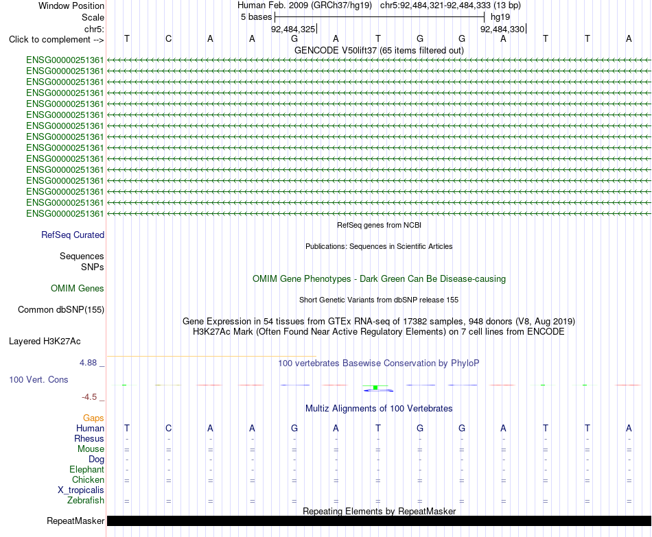Click the 'X_tropicalis' species label

[81, 490]
